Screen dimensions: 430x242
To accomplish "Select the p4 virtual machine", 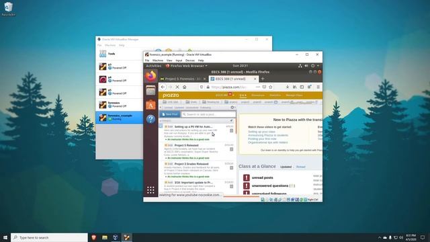I will coord(120,79).
